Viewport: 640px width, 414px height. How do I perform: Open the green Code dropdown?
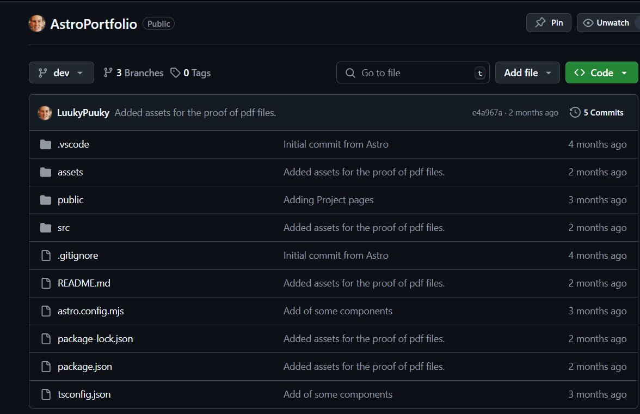pos(601,73)
